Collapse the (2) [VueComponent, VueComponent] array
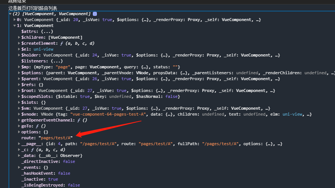The height and width of the screenshot is (188, 335). [10, 14]
